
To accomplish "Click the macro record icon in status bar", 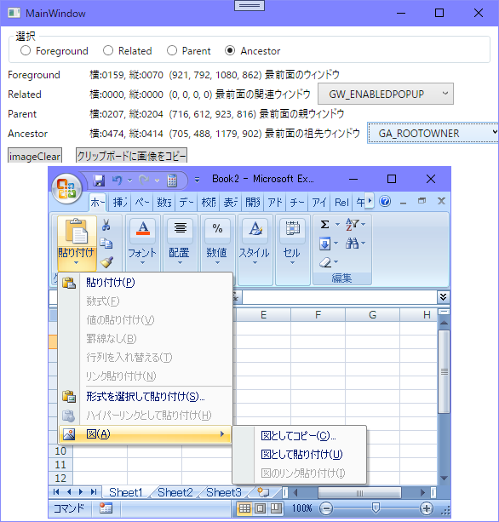I will pos(106,508).
